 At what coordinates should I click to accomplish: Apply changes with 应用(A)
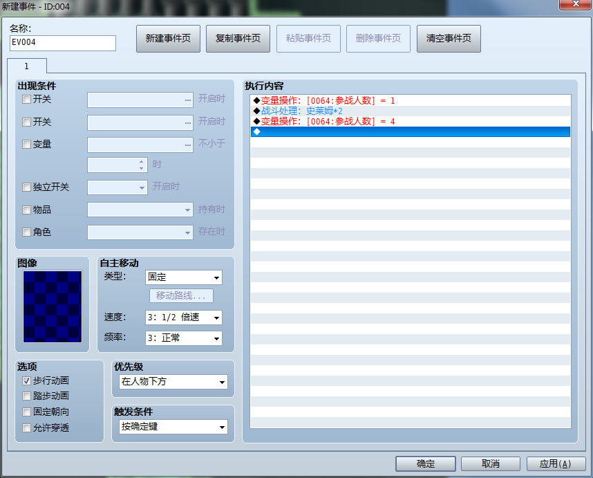pyautogui.click(x=556, y=463)
